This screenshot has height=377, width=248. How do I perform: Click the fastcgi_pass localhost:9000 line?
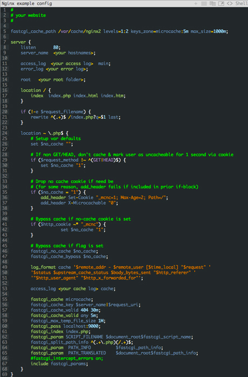tap(66, 326)
